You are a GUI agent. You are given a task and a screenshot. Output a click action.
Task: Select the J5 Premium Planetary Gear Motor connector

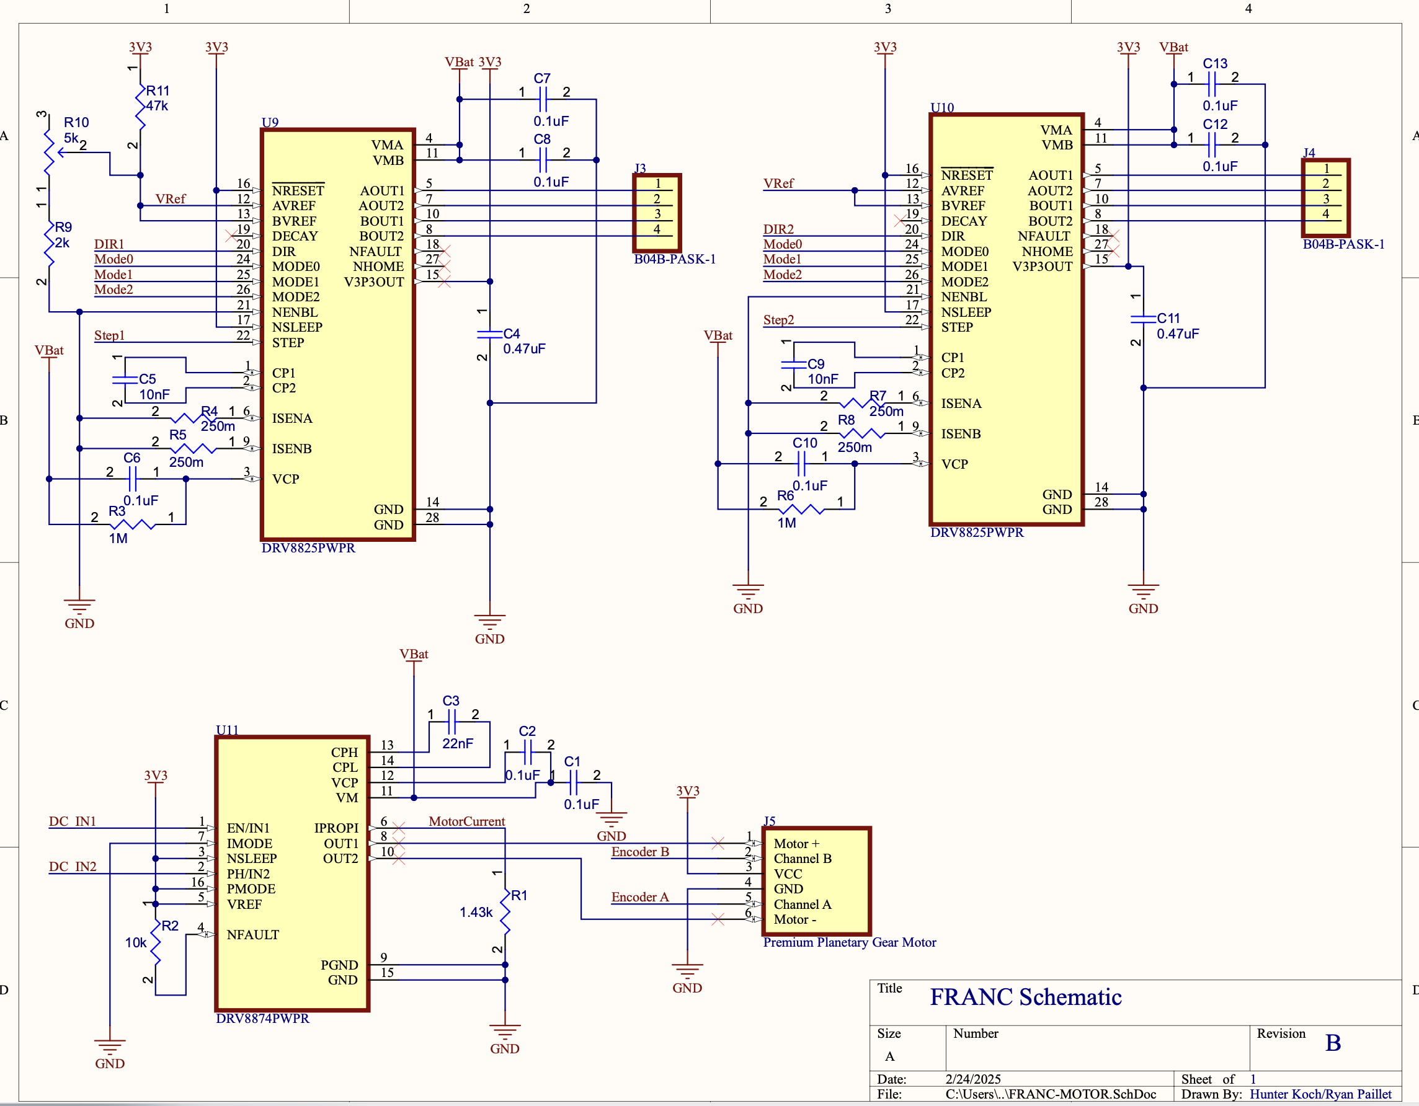(x=816, y=880)
